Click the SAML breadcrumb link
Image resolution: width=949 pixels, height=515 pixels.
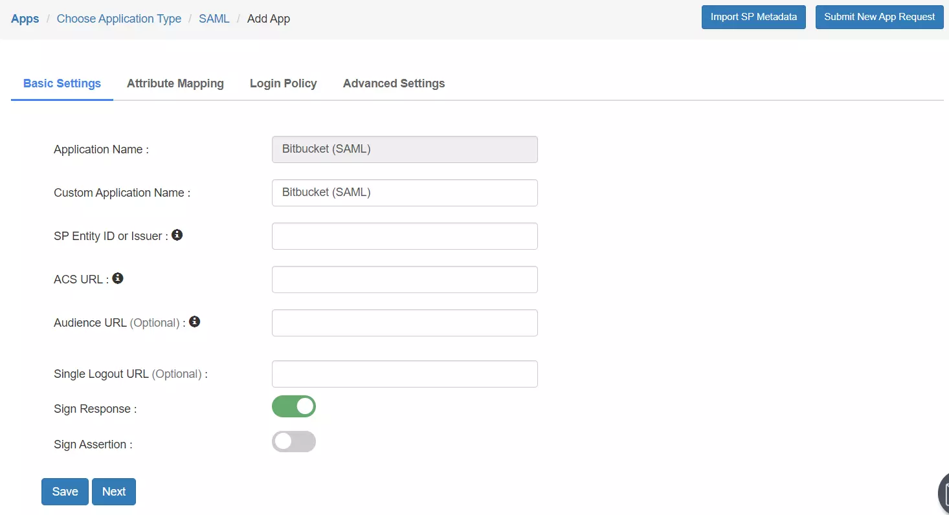[x=214, y=18]
